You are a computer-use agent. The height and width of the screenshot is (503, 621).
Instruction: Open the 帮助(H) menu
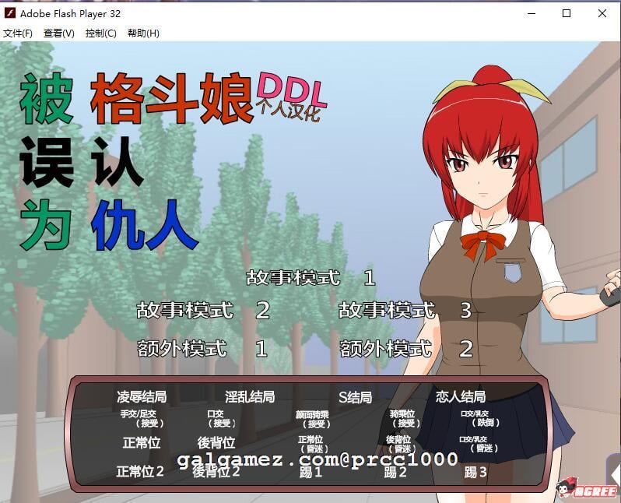point(143,33)
